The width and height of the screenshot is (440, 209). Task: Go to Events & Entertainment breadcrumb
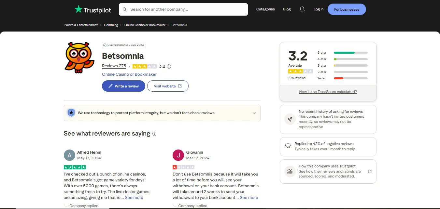(x=81, y=25)
